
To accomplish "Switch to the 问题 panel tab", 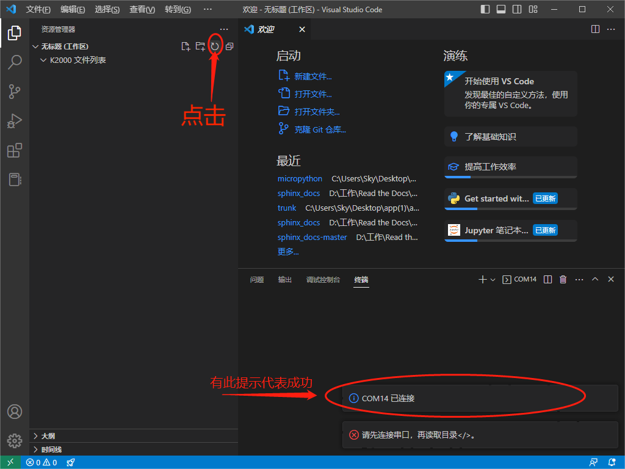I will click(257, 280).
